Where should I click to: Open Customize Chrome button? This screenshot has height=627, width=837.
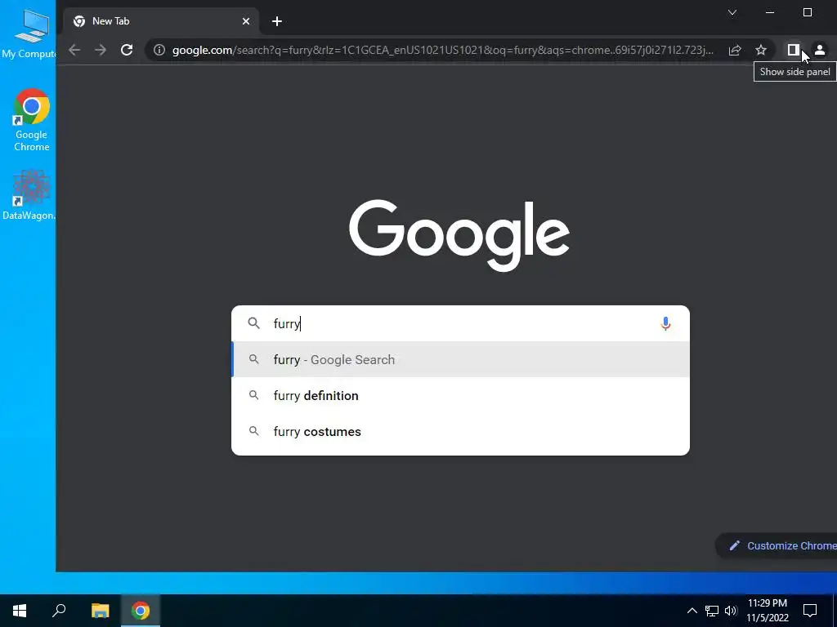[x=777, y=545]
